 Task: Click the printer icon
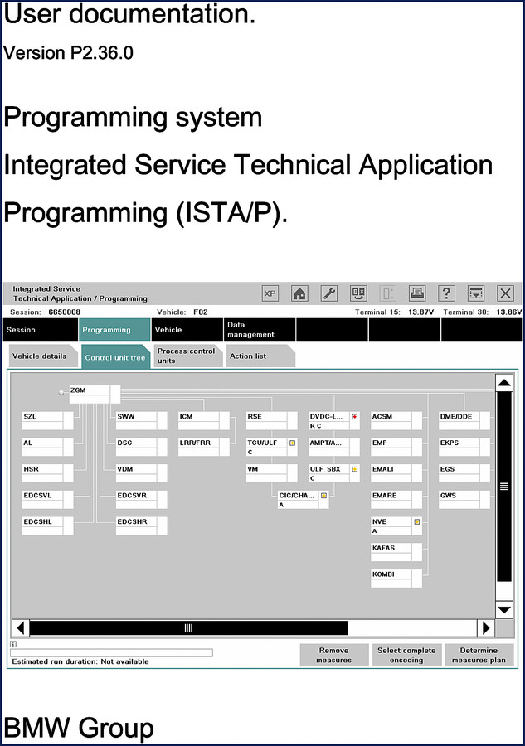coord(417,293)
